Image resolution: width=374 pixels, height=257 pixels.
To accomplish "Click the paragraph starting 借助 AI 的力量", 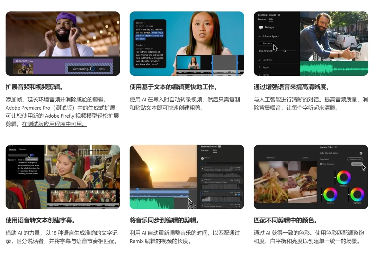I will click(x=62, y=237).
